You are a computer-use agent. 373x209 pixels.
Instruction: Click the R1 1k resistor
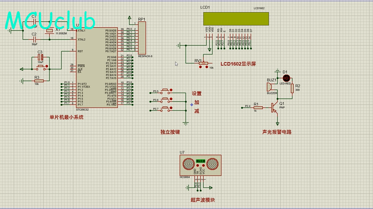pyautogui.click(x=258, y=107)
